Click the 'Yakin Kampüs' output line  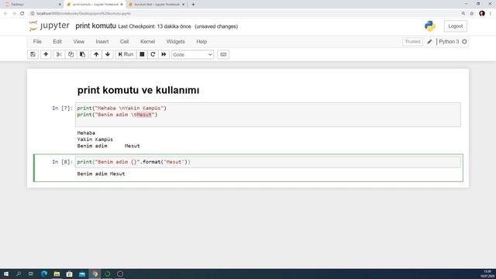[95, 139]
